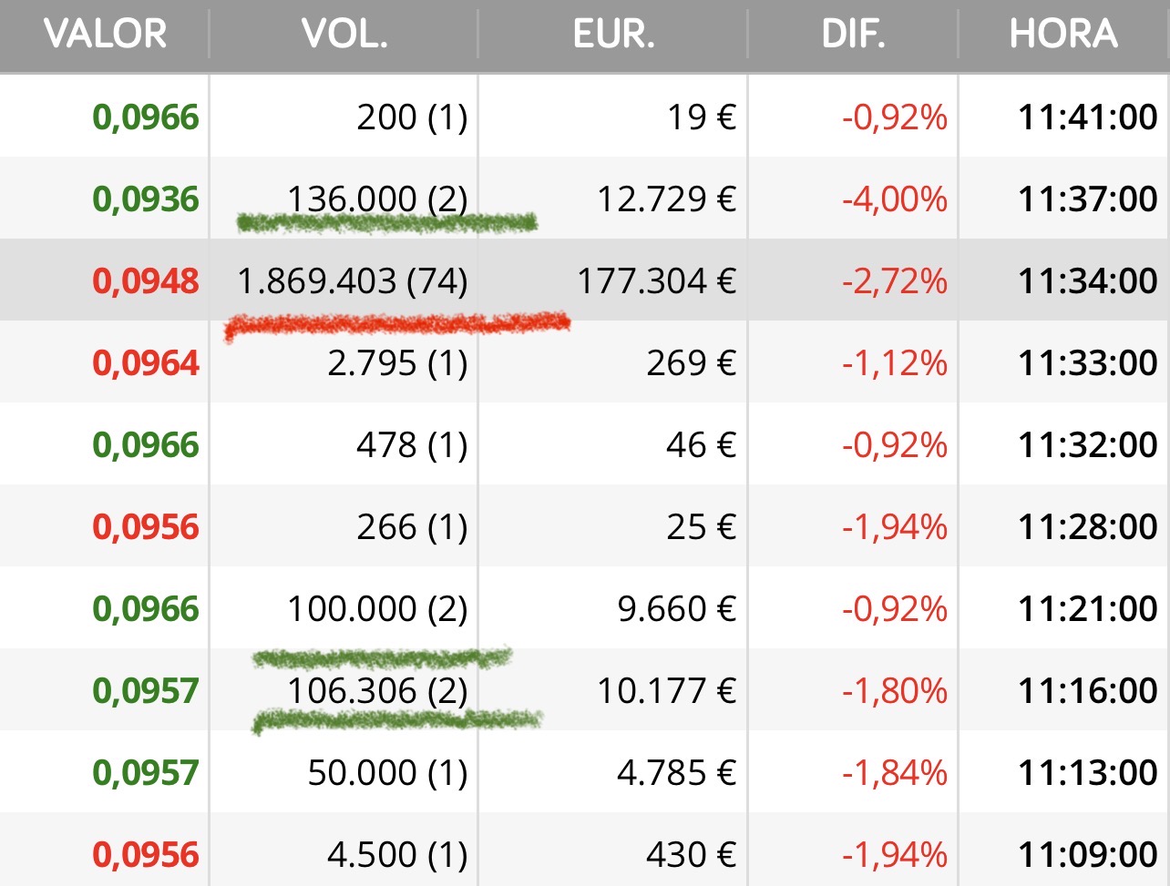Select the 106.306 (2) volume cell

click(377, 691)
